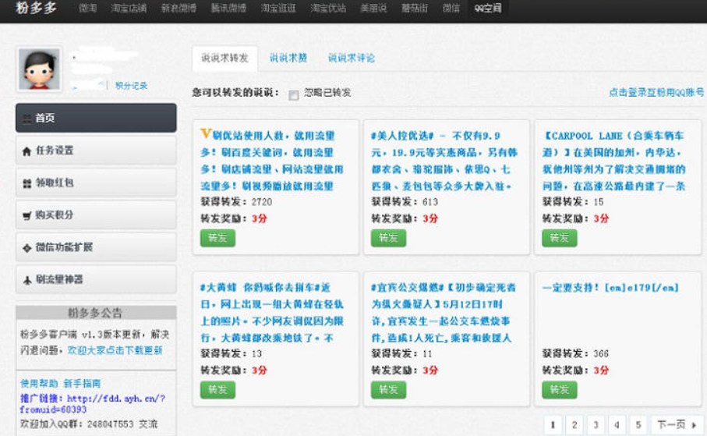
Task: Select QQ空间 in the top navigation
Action: [488, 9]
